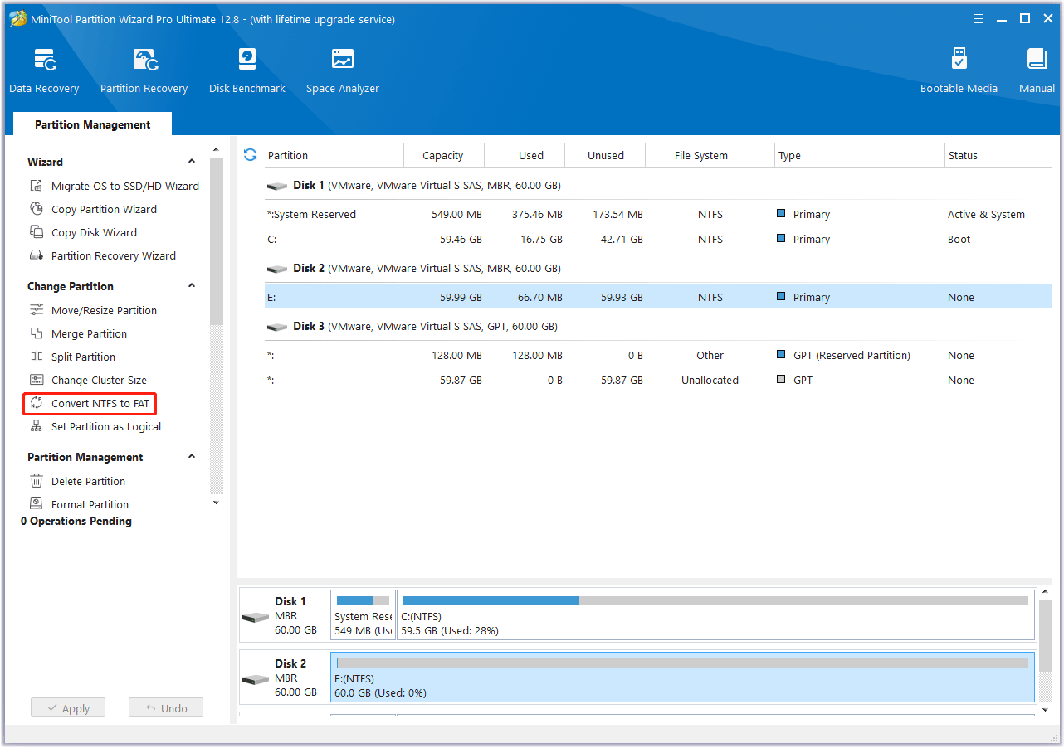Image resolution: width=1064 pixels, height=748 pixels.
Task: Select the Unallocated 59.87 GB row
Action: coord(658,380)
